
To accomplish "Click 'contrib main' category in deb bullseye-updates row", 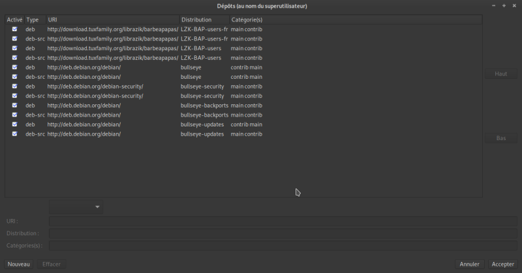I will 247,124.
